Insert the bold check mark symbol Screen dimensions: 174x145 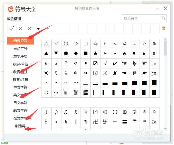tap(115, 63)
